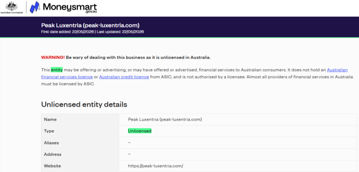Click the red WARNING! text
The width and height of the screenshot is (359, 172).
53,57
